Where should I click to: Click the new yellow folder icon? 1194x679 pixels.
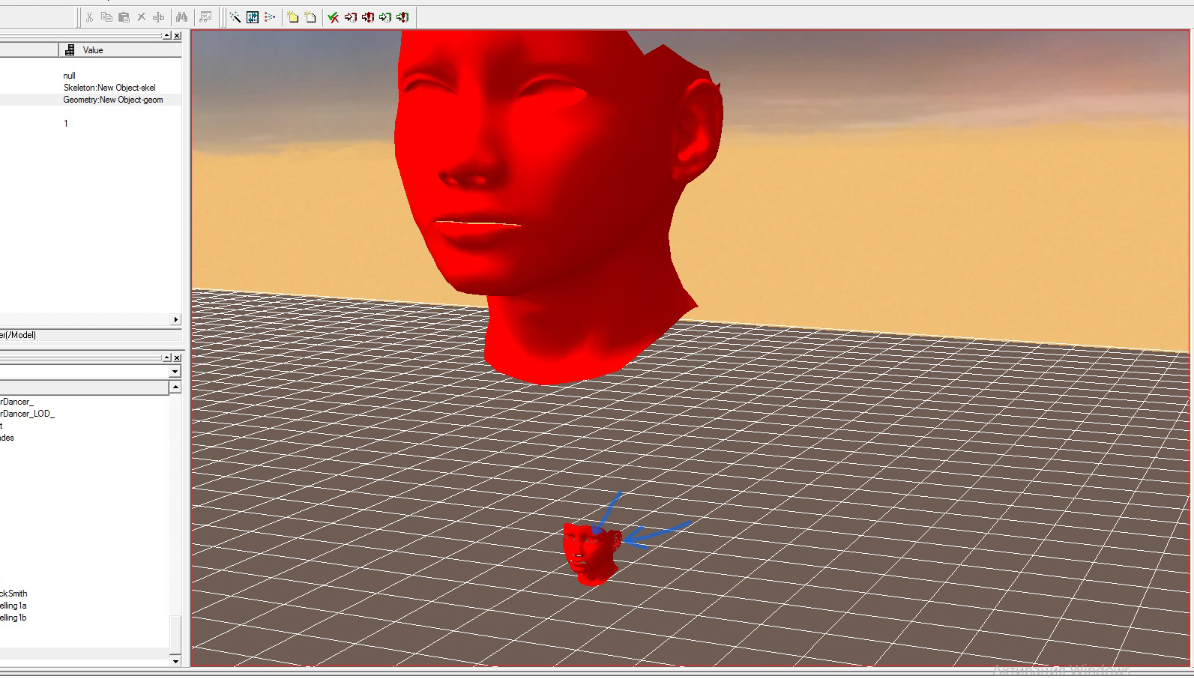coord(293,17)
